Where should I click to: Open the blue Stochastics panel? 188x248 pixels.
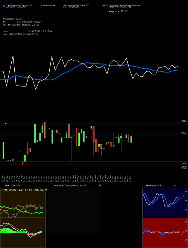coord(165,203)
